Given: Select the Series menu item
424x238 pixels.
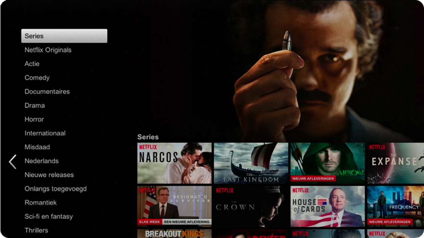Looking at the screenshot, I should click(64, 36).
